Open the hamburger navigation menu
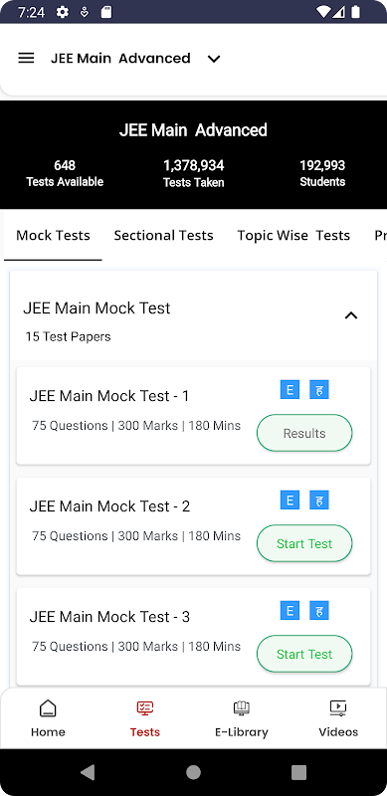 click(x=26, y=58)
